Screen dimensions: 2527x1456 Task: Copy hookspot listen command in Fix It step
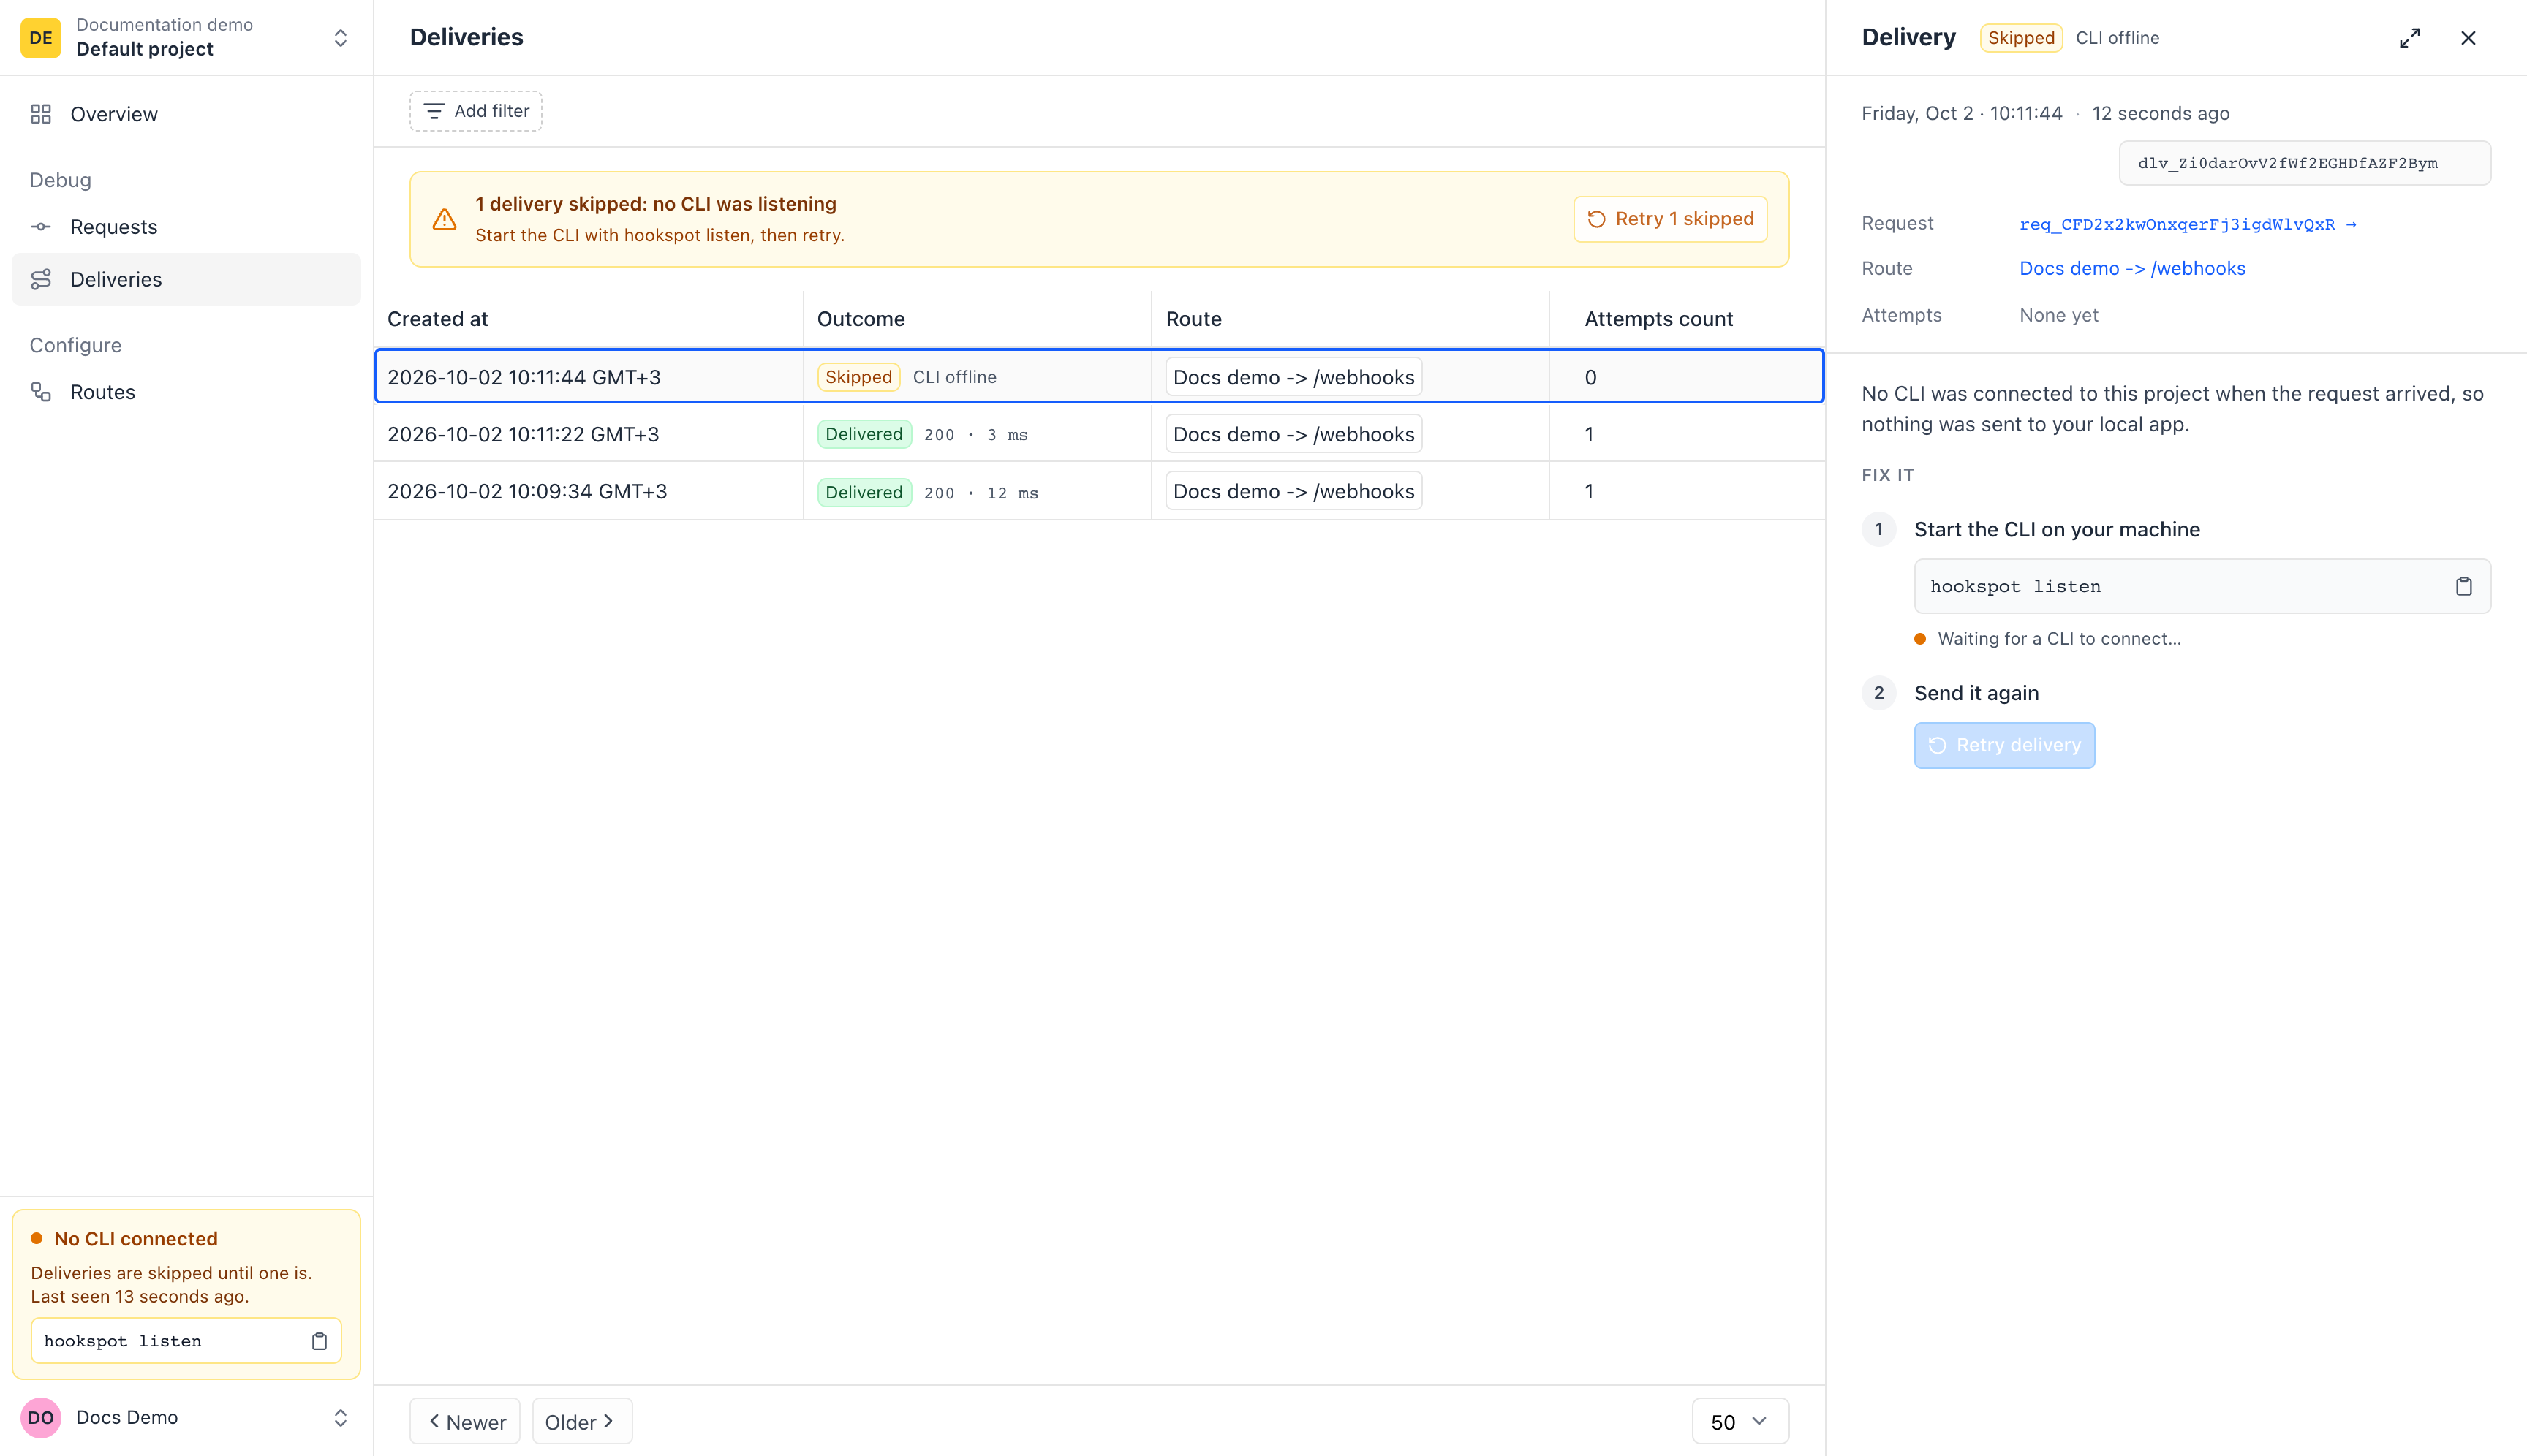click(2463, 587)
